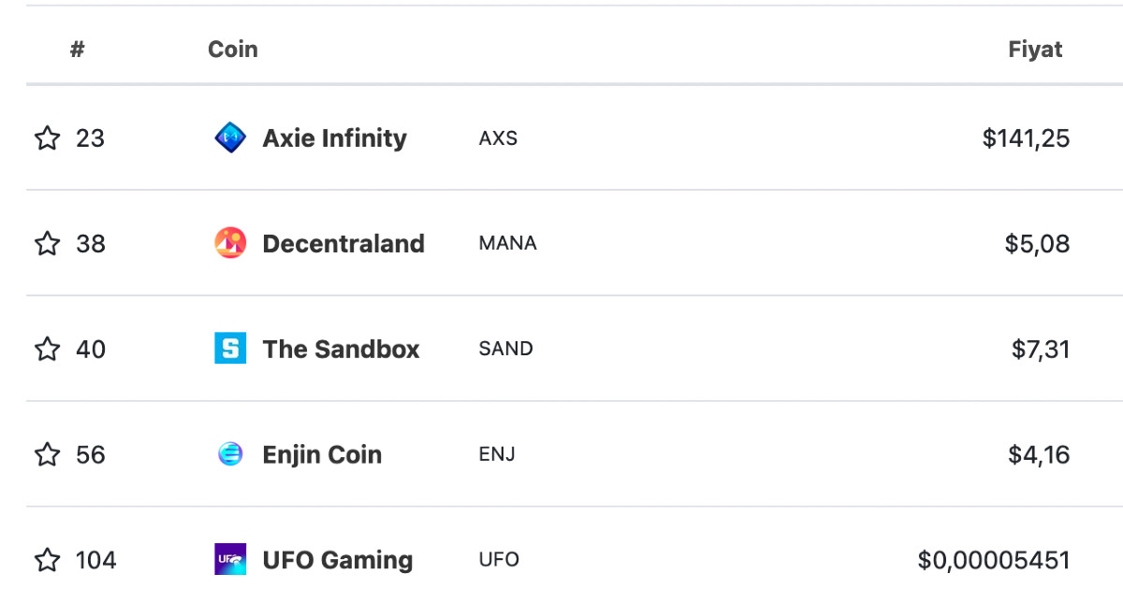Viewport: 1123px width, 603px height.
Task: Sort by the Fiyat column header
Action: click(1035, 50)
